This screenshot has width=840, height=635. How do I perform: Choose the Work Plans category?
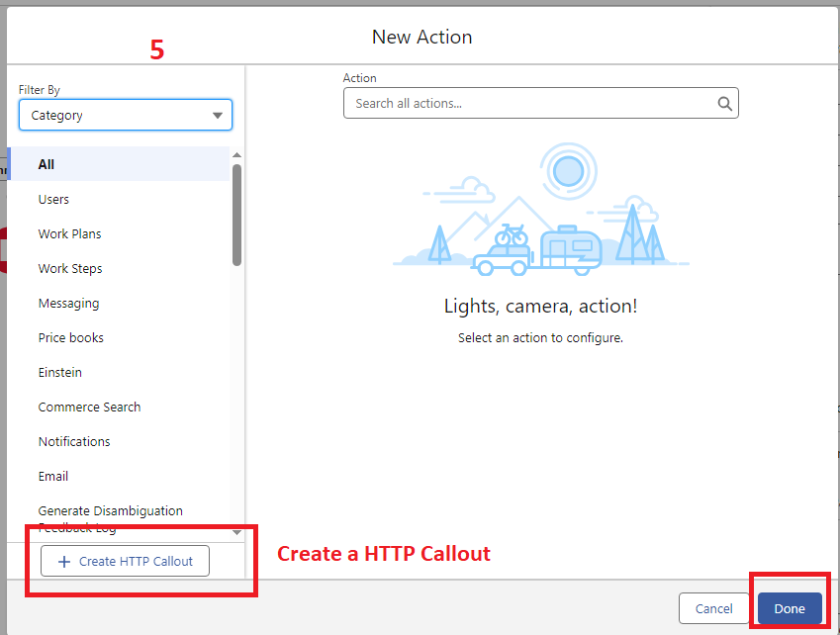point(69,233)
